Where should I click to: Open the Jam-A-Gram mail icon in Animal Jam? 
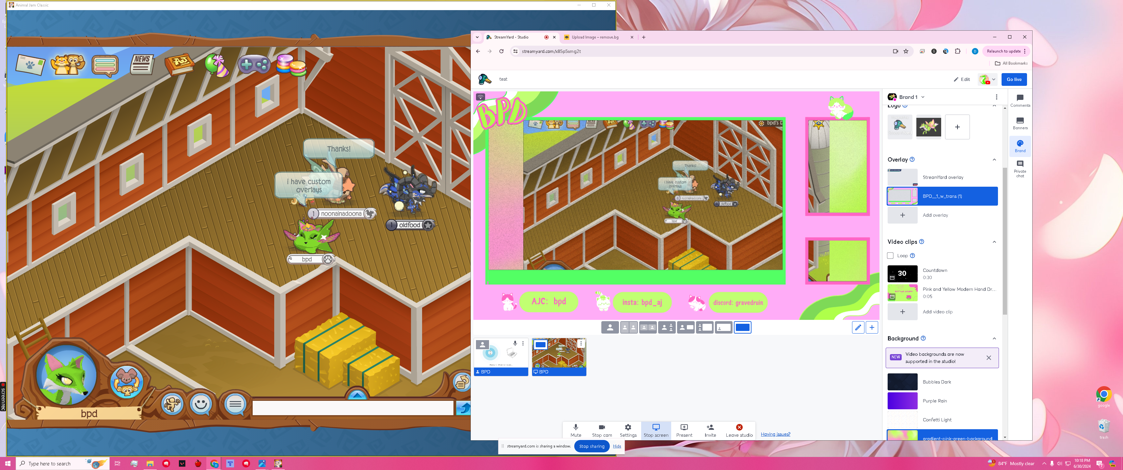tap(30, 65)
